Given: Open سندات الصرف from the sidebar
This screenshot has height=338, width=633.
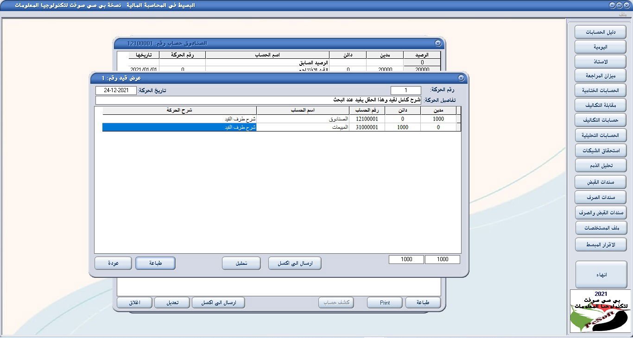Looking at the screenshot, I should [x=600, y=197].
